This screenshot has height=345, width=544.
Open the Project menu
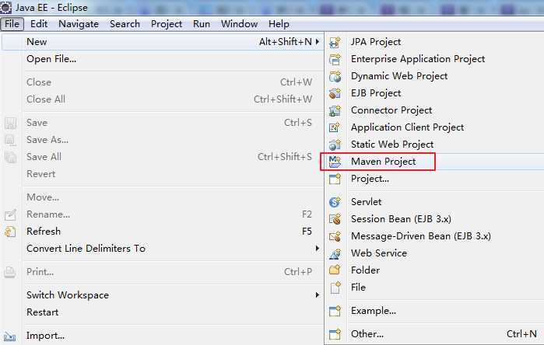pos(167,24)
